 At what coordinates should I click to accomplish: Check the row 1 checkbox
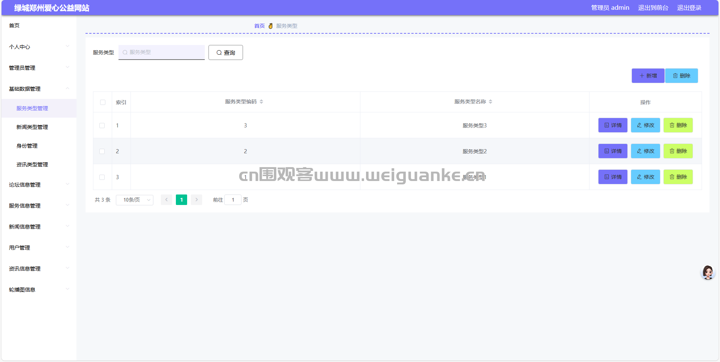pyautogui.click(x=102, y=126)
